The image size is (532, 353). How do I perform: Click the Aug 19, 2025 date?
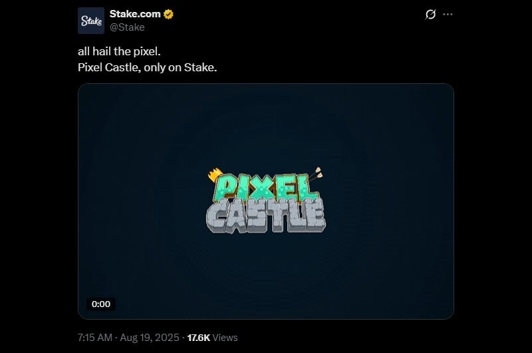pos(150,338)
